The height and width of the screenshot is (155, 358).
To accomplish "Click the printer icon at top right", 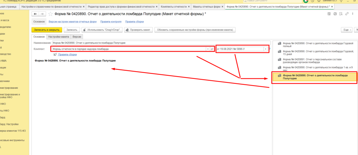I will 335,14.
